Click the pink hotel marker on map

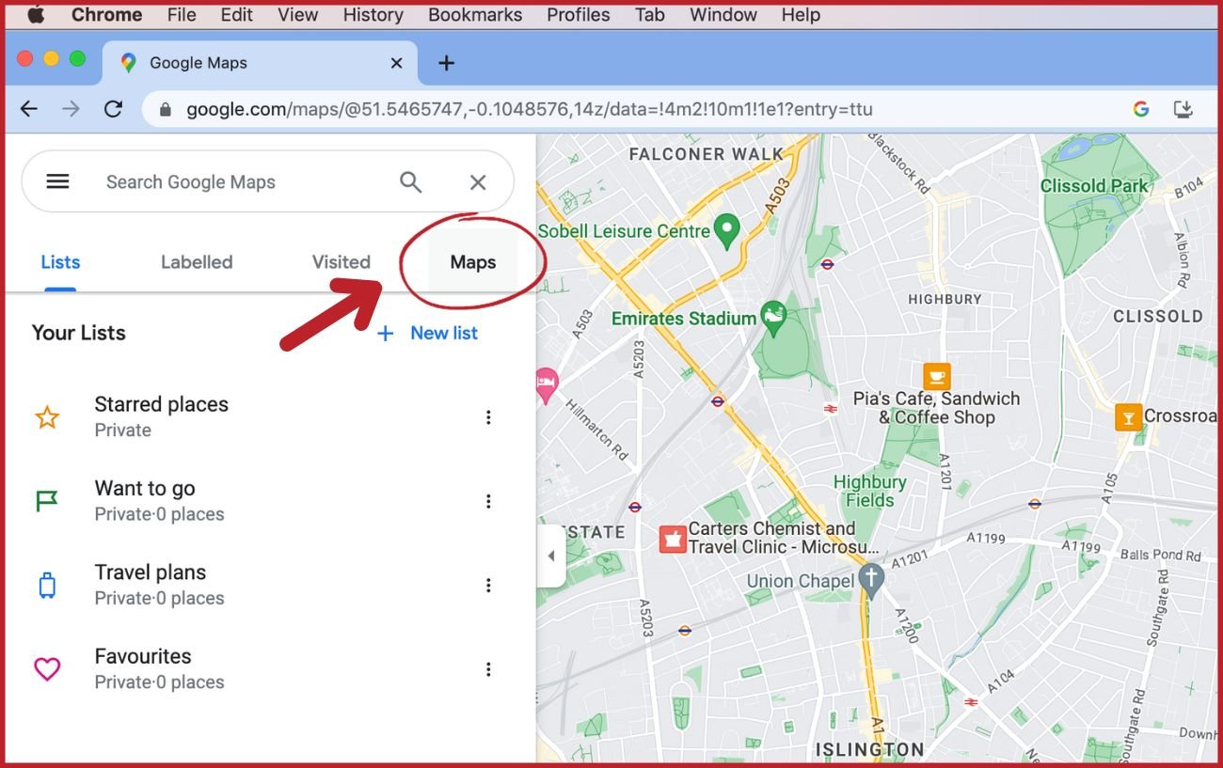(x=546, y=384)
